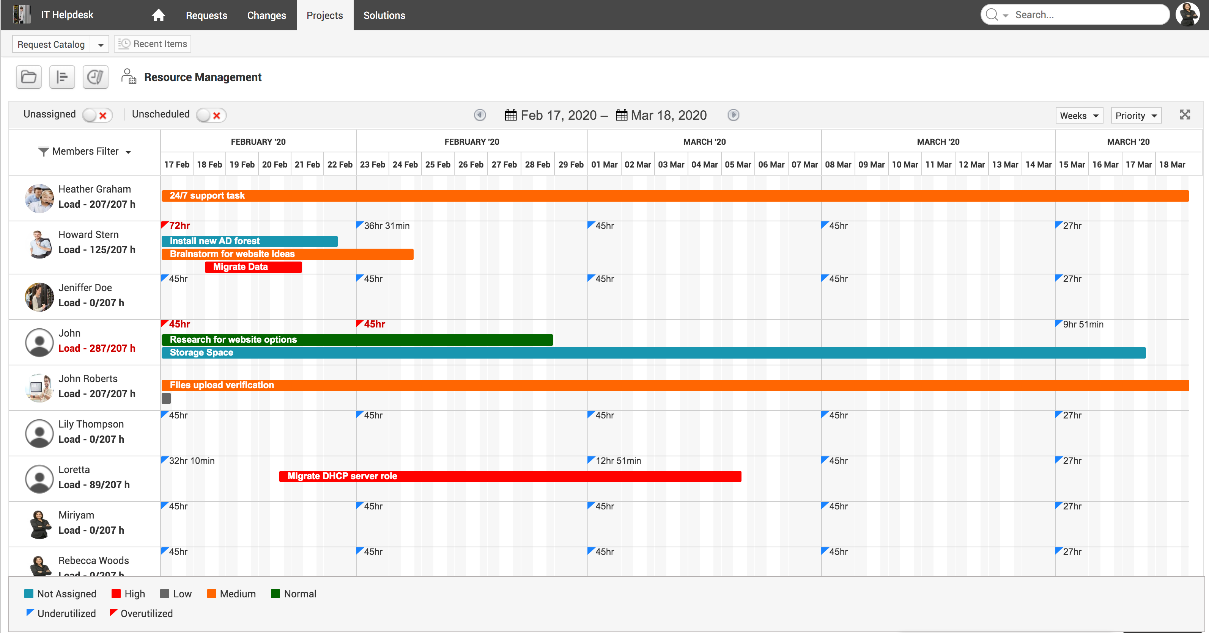This screenshot has height=633, width=1209.
Task: Click the Gantt list view icon button
Action: pyautogui.click(x=62, y=77)
